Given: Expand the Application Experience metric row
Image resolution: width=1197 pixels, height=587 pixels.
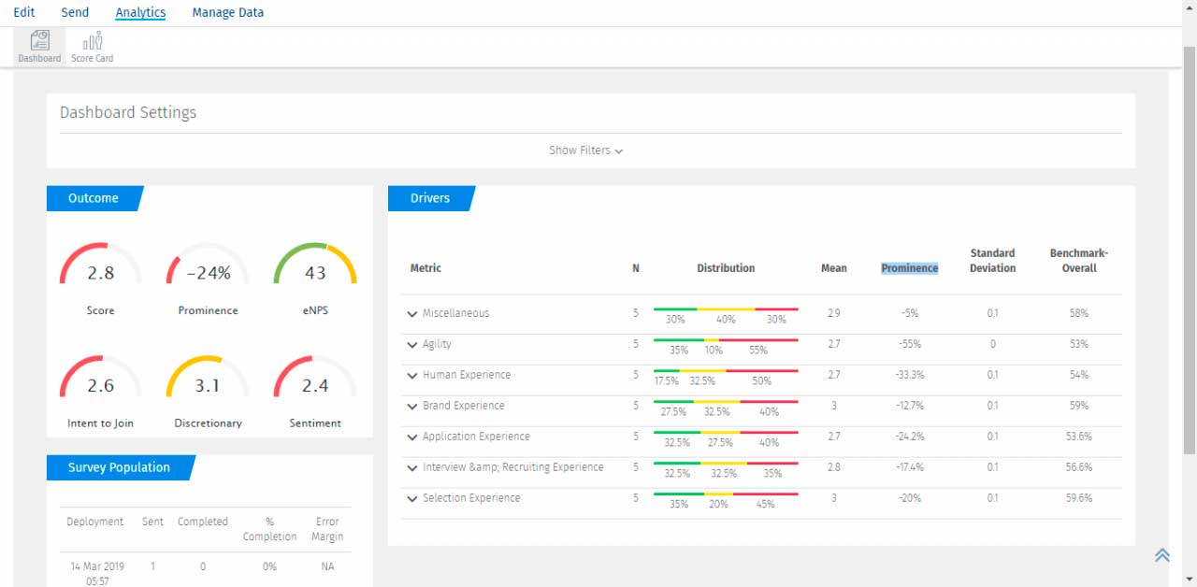Looking at the screenshot, I should coord(412,437).
